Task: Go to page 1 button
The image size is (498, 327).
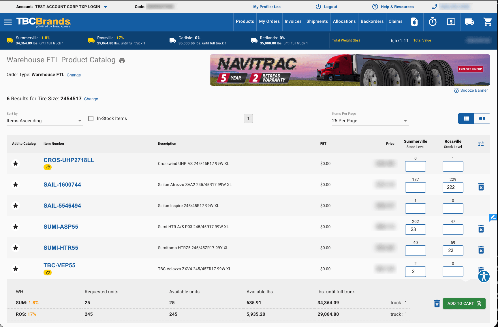Action: 248,119
